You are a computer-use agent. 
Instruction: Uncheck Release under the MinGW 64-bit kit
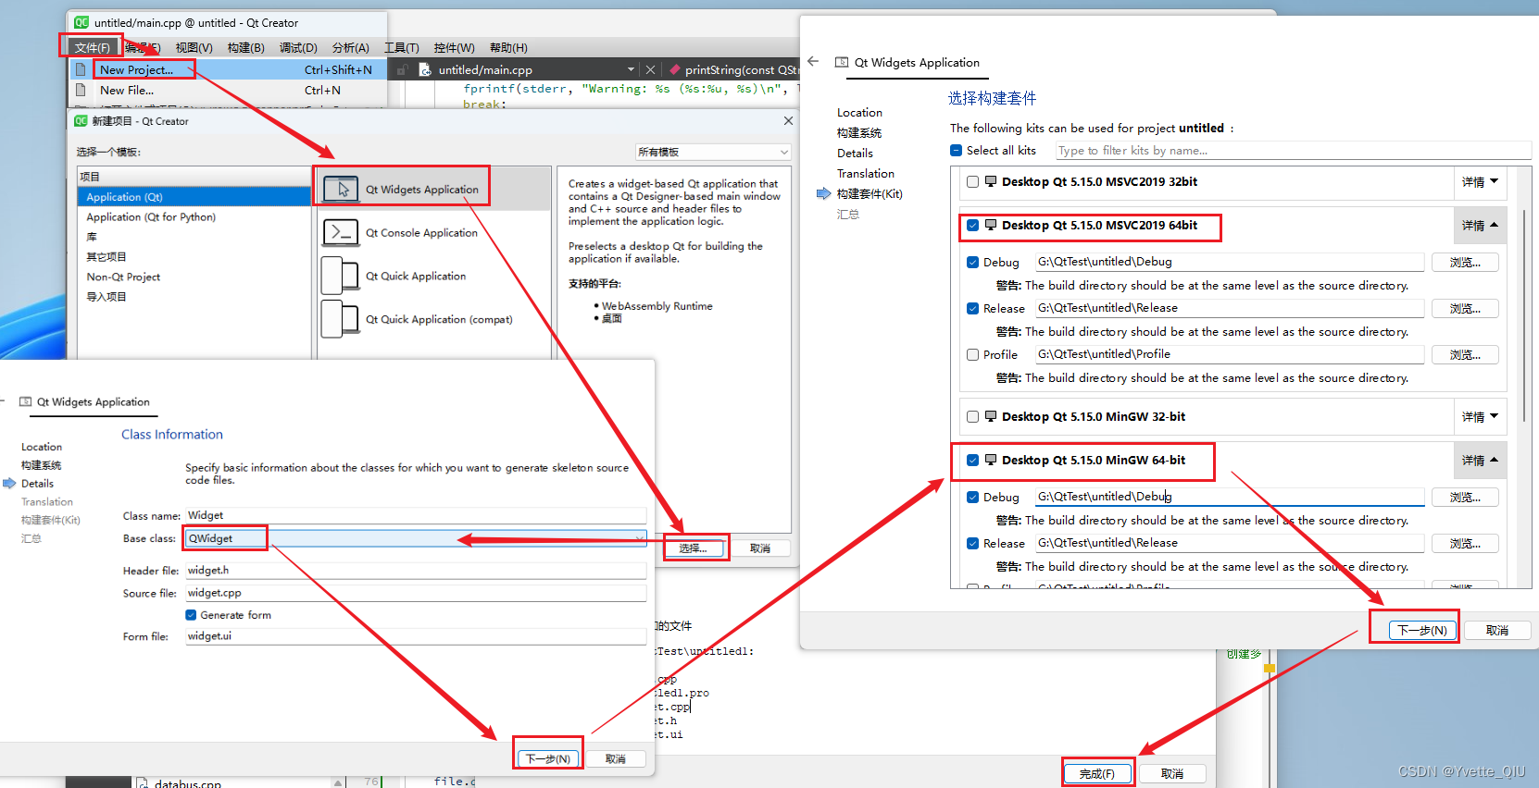pos(972,543)
